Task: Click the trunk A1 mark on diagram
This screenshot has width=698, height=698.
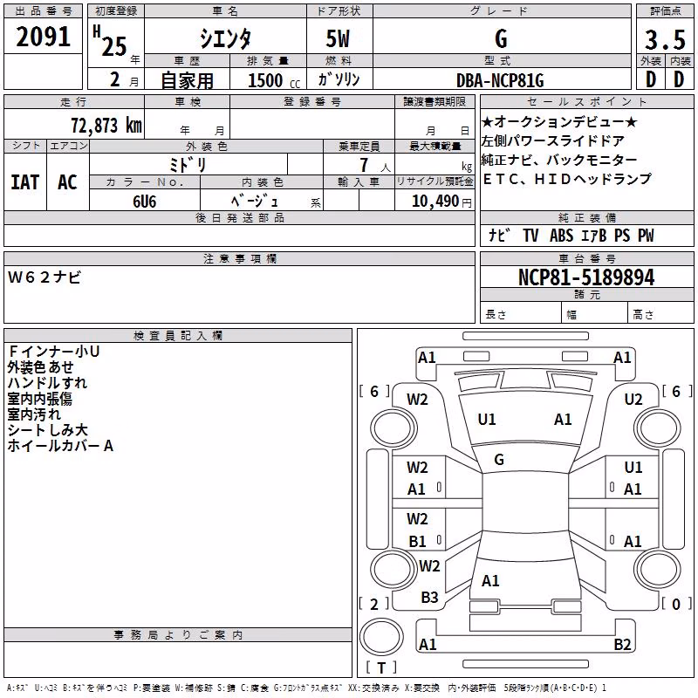Action: (490, 580)
